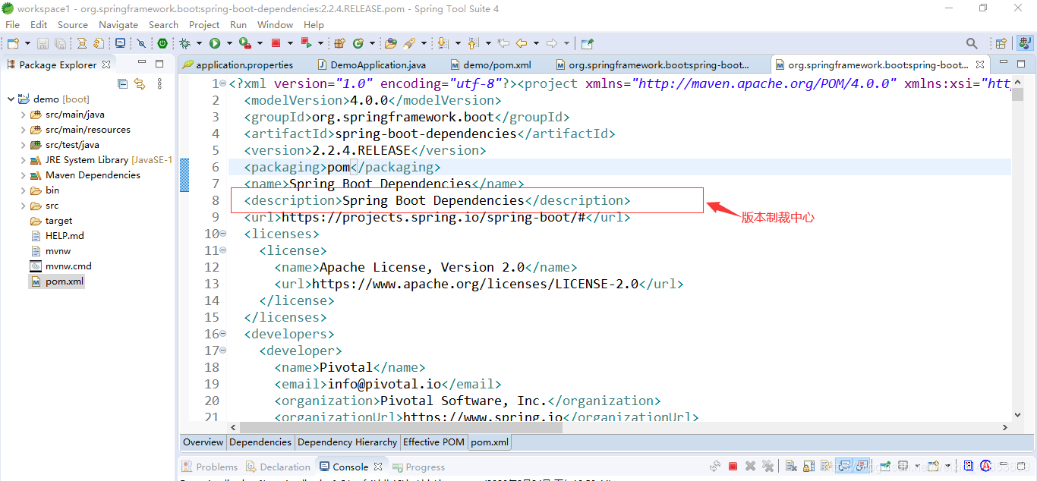Screen dimensions: 1037x481
Task: Click the Open Type folder icon
Action: (x=391, y=43)
